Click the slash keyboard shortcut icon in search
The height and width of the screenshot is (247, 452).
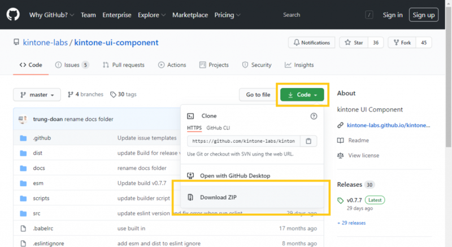tap(369, 15)
